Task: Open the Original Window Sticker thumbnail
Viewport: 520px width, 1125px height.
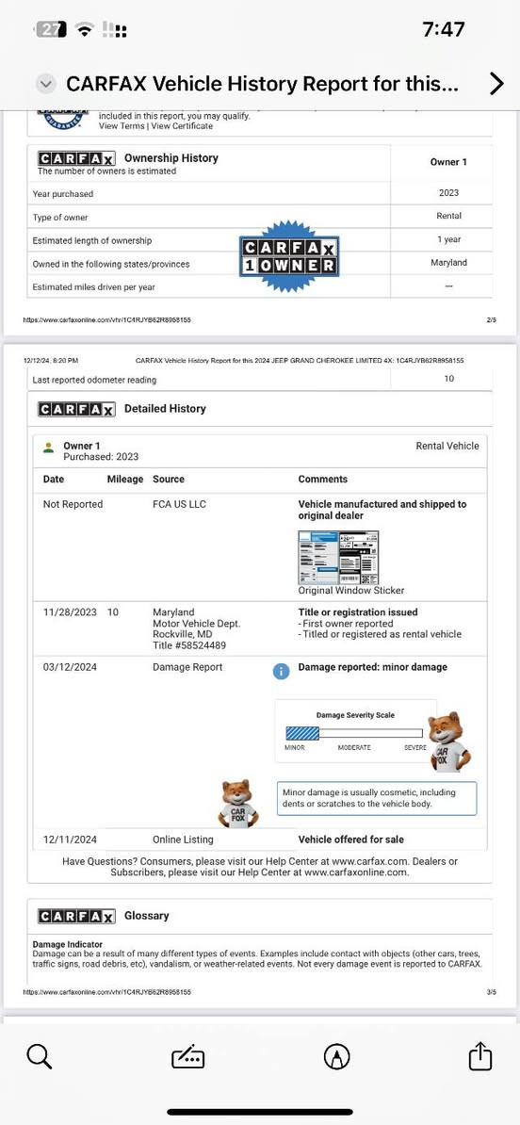Action: [x=338, y=558]
